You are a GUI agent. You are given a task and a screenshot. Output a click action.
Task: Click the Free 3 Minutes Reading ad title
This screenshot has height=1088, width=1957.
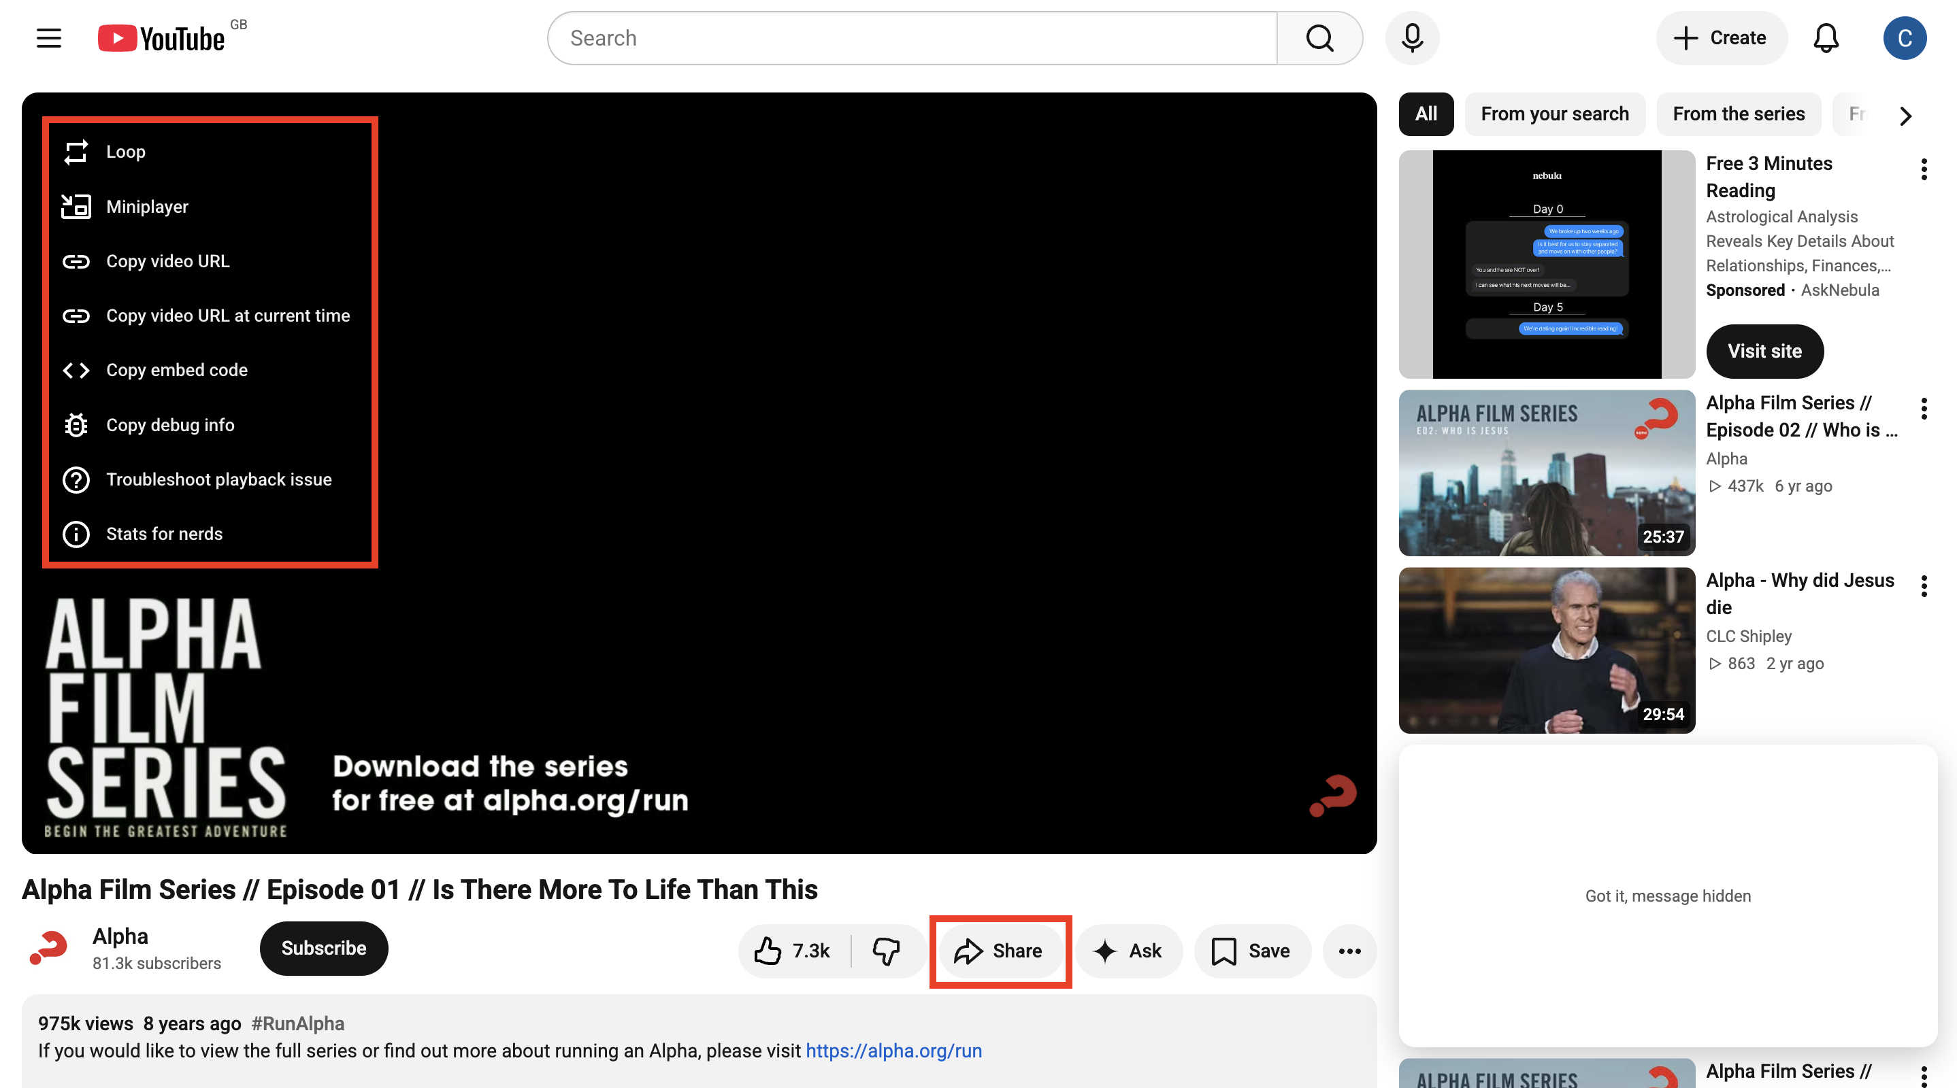click(1769, 177)
